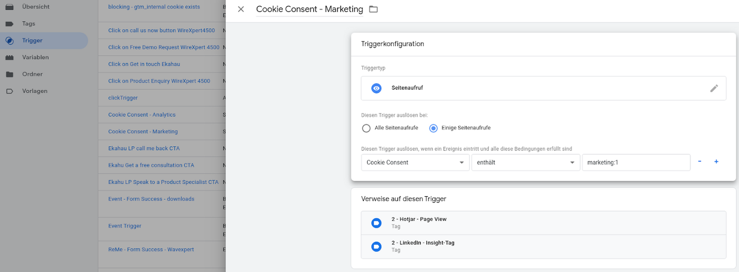Open the clickTrigger trigger

(x=123, y=98)
